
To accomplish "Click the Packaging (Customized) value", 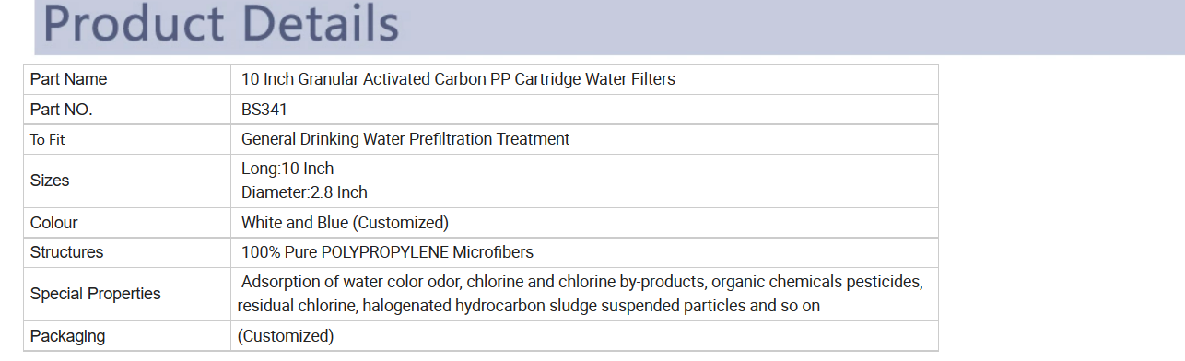I will click(x=286, y=336).
